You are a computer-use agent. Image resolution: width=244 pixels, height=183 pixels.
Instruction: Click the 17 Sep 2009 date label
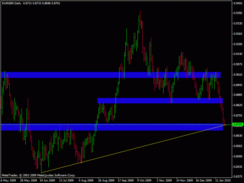click(126, 181)
